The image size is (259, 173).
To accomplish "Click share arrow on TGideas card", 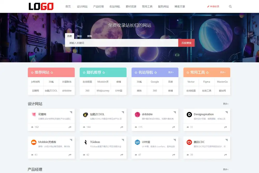I will pyautogui.click(x=122, y=155).
